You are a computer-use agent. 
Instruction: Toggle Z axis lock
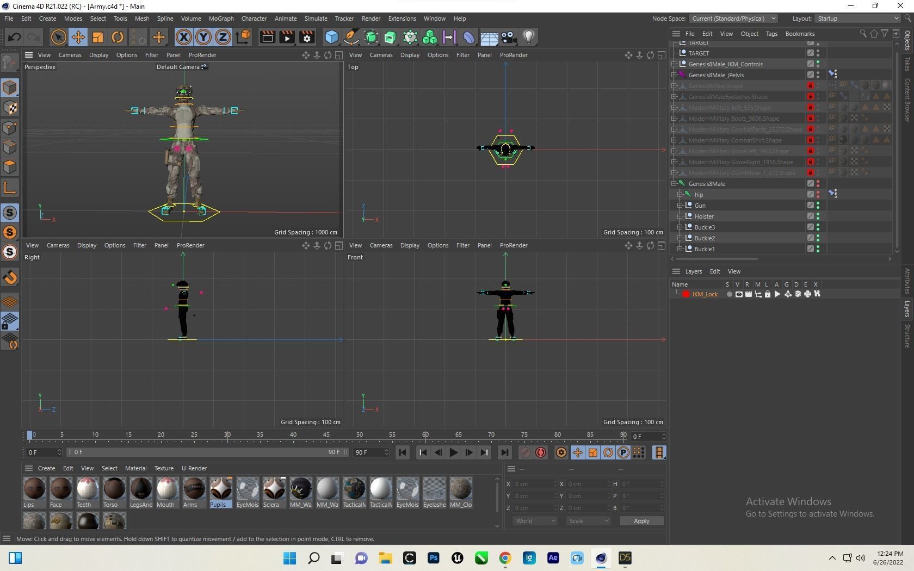(x=223, y=37)
